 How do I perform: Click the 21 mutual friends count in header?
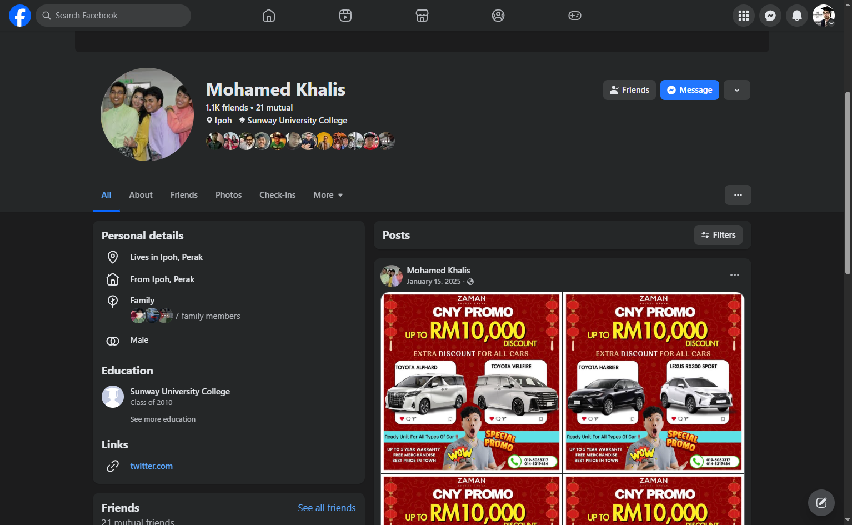(274, 108)
